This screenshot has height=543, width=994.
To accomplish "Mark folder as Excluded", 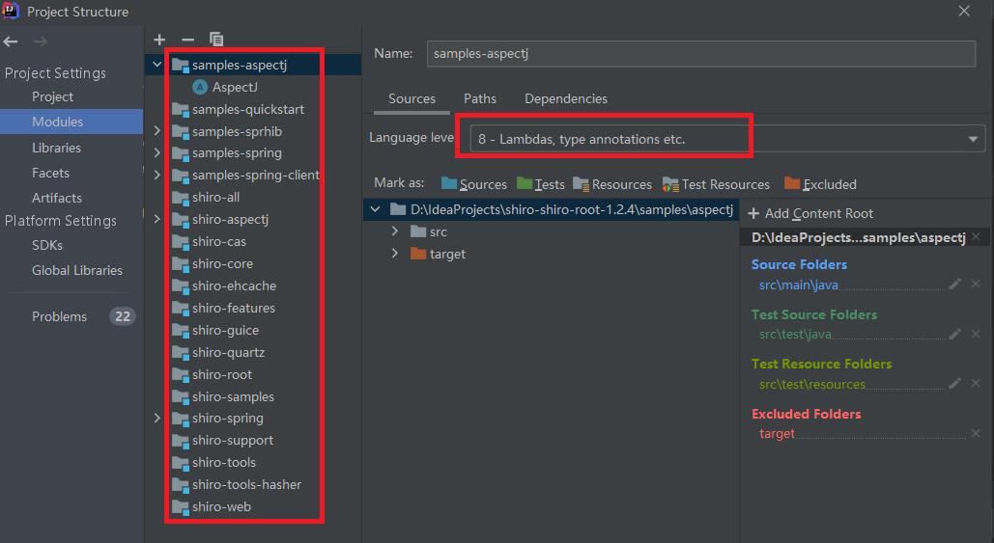I will (x=820, y=184).
